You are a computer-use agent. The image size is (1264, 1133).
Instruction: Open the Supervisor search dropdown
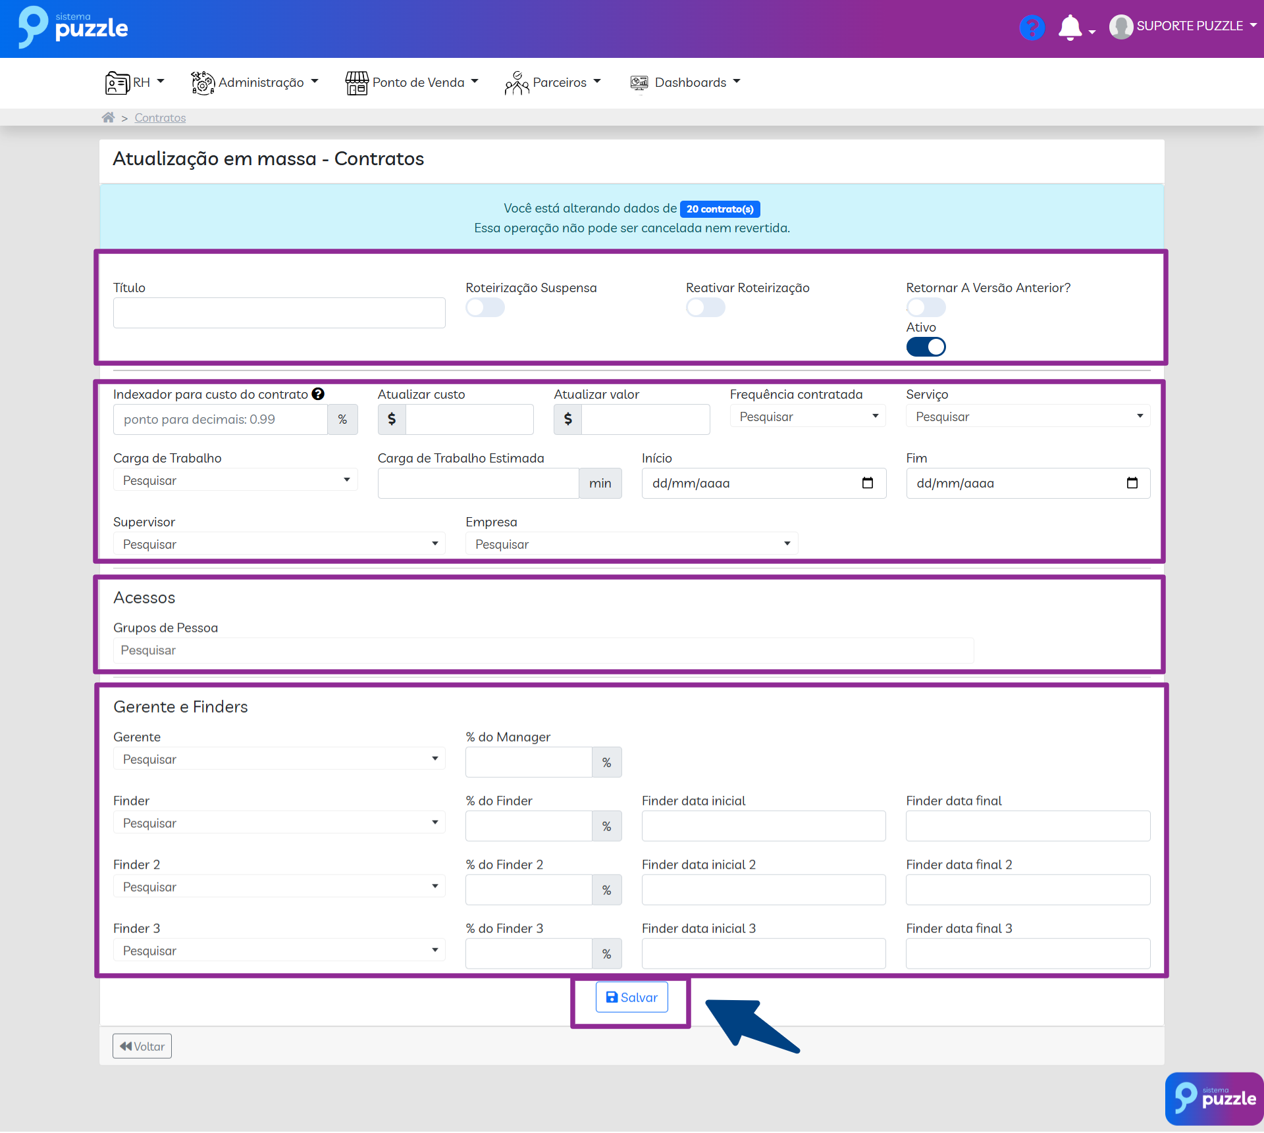(279, 544)
